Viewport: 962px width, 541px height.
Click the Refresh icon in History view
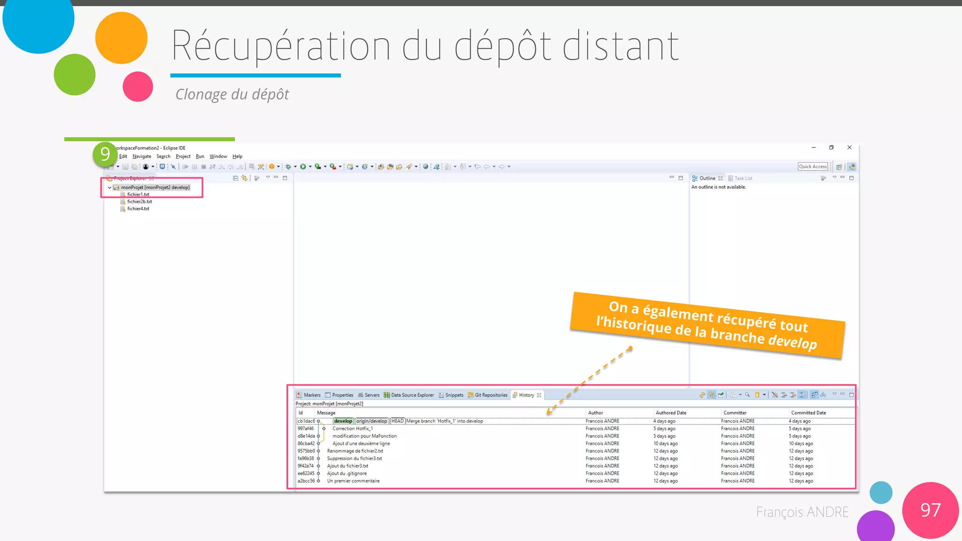click(x=702, y=395)
